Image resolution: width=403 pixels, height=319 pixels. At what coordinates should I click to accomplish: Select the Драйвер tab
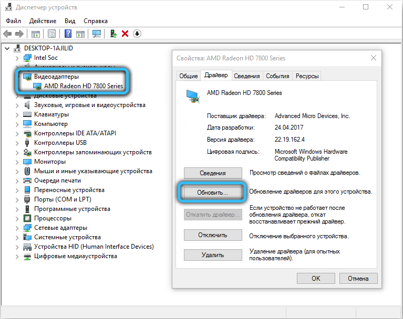point(216,75)
